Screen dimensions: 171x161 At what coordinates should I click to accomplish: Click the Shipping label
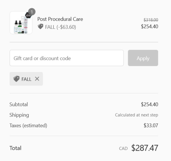(19, 115)
